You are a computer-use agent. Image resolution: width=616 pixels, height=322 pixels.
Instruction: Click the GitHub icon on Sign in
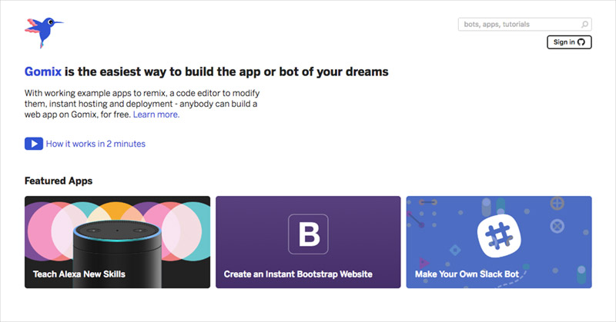click(581, 42)
